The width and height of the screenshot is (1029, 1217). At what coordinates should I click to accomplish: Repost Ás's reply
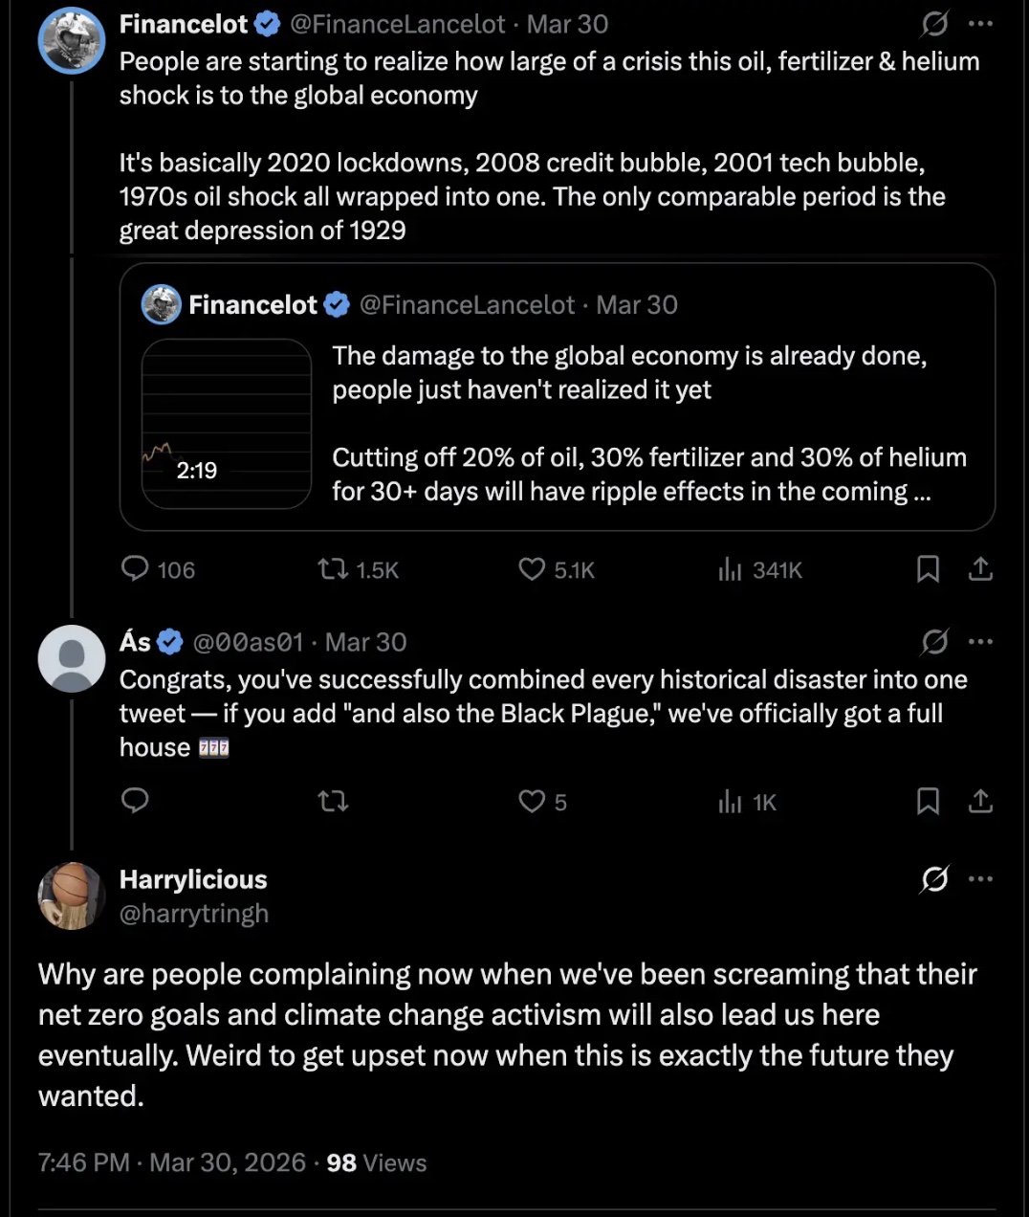pos(334,801)
